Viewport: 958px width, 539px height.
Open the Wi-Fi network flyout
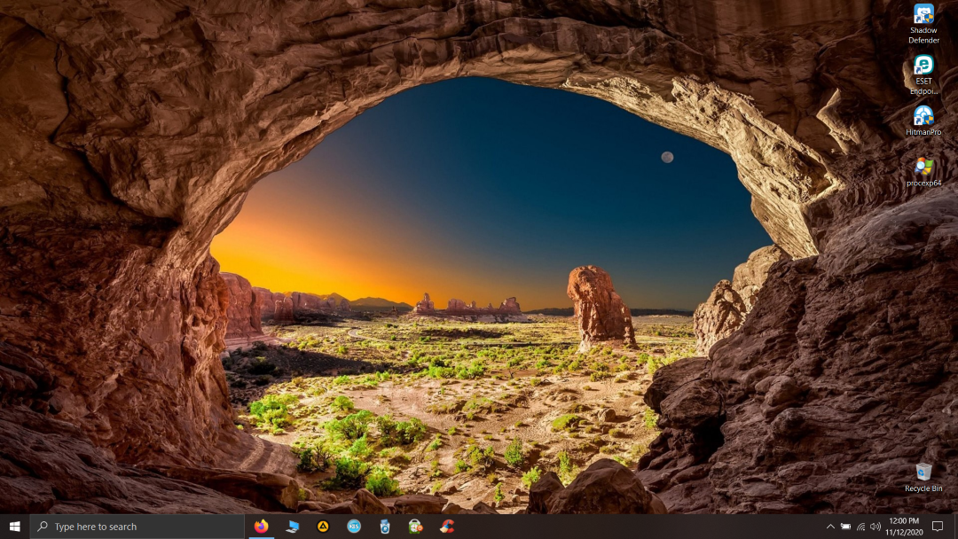click(860, 527)
